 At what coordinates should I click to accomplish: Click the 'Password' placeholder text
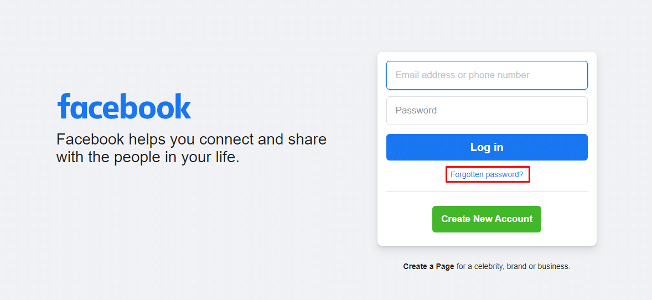coord(416,111)
